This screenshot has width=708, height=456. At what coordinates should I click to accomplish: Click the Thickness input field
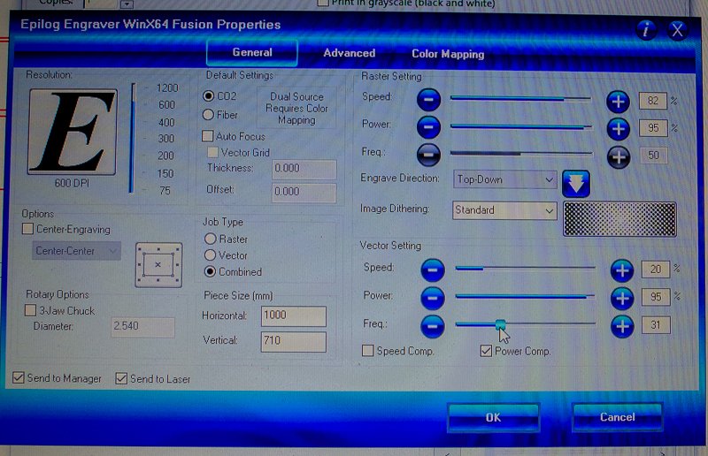pyautogui.click(x=304, y=169)
